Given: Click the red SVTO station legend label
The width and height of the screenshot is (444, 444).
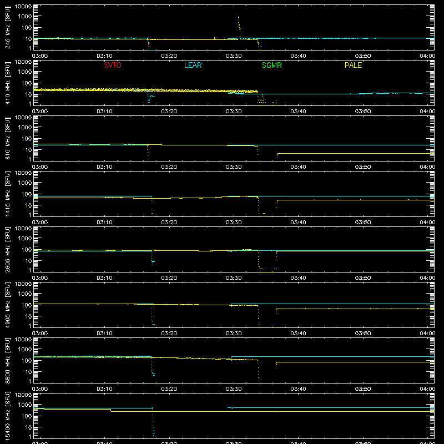Looking at the screenshot, I should (113, 65).
